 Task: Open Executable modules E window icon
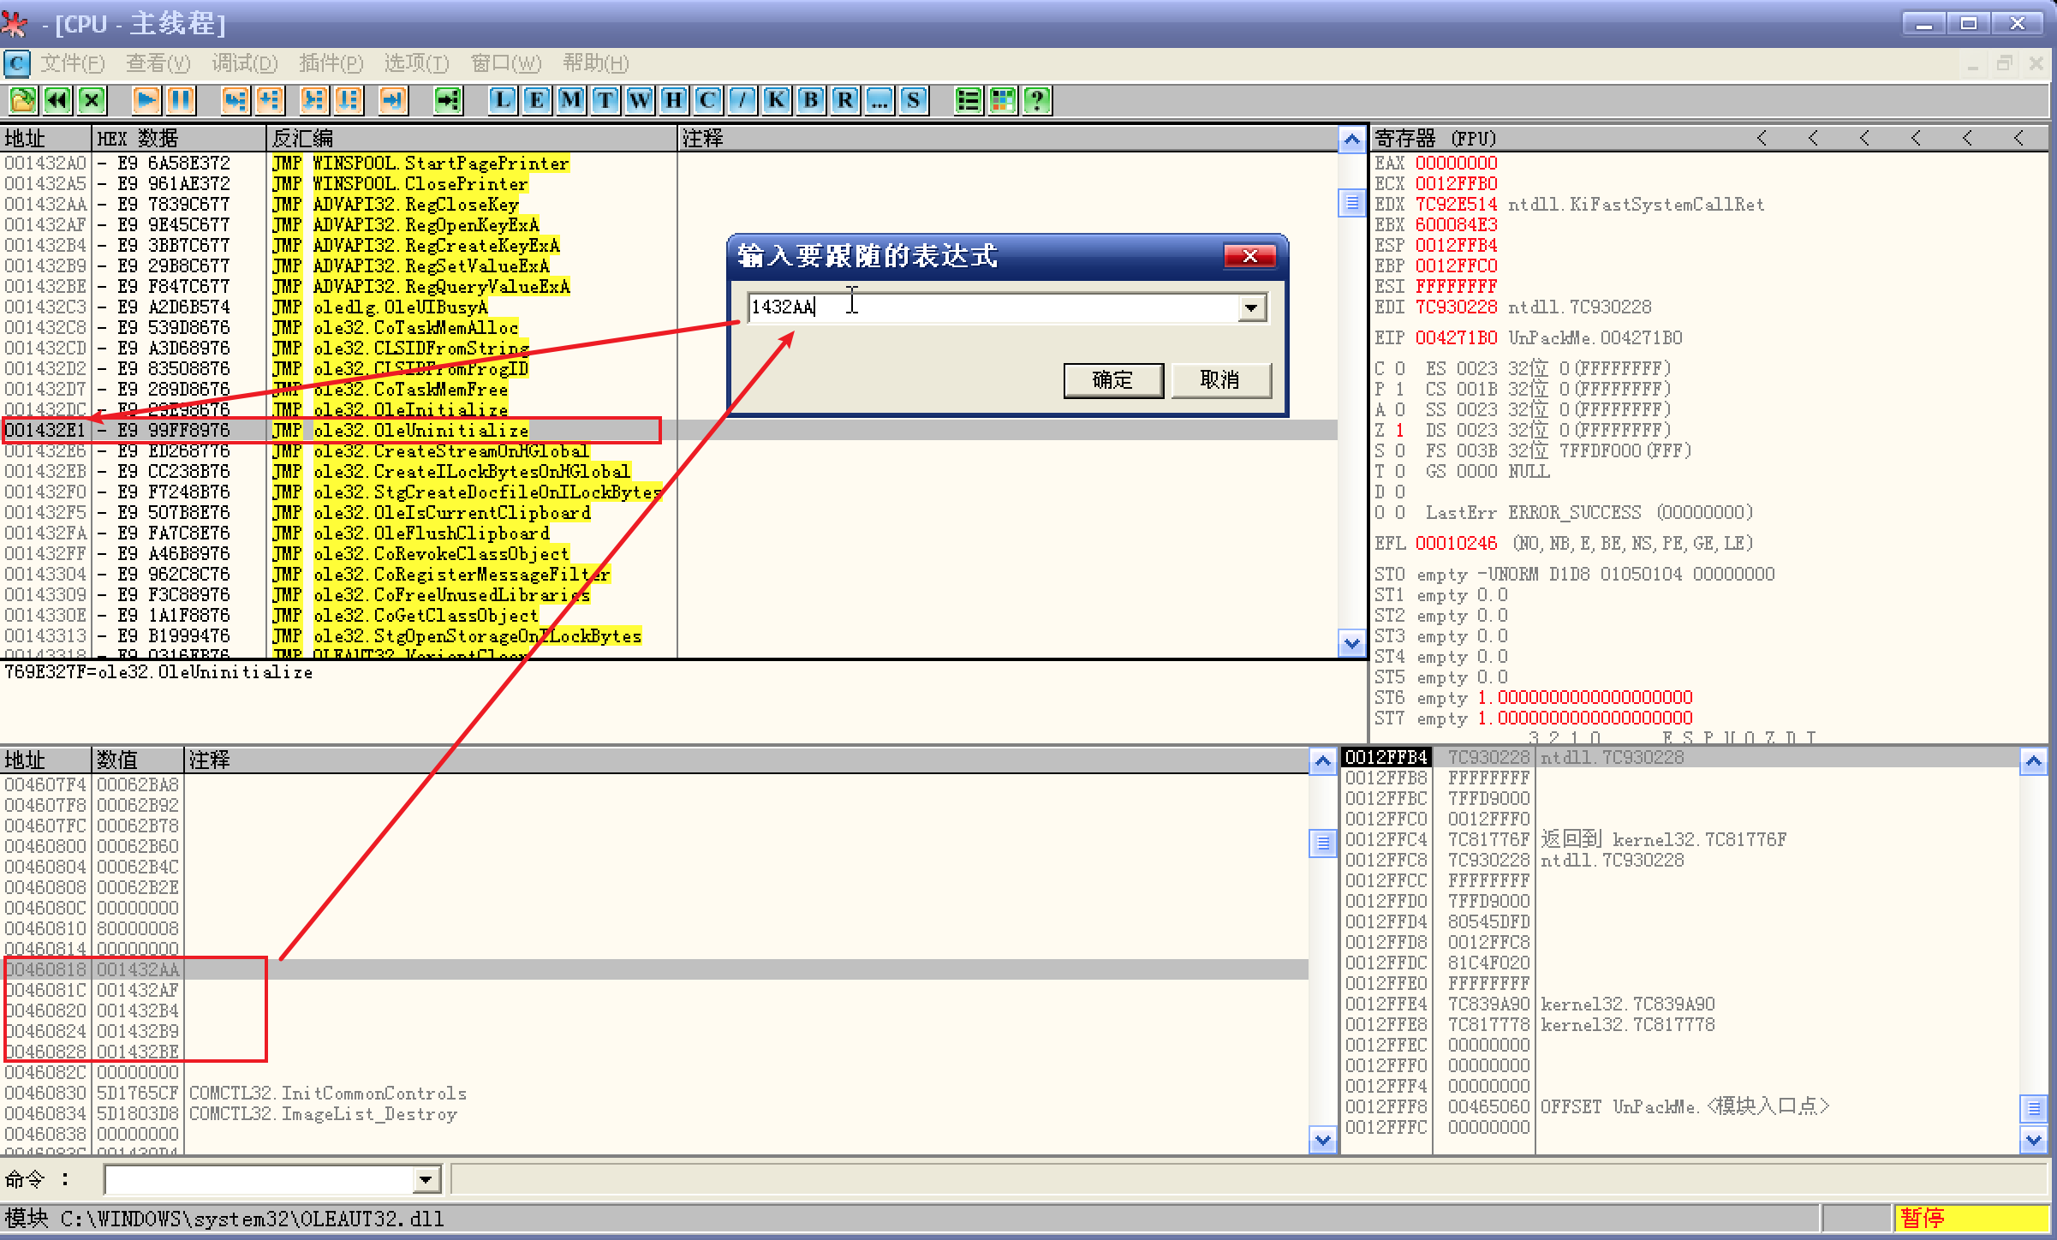pyautogui.click(x=537, y=100)
